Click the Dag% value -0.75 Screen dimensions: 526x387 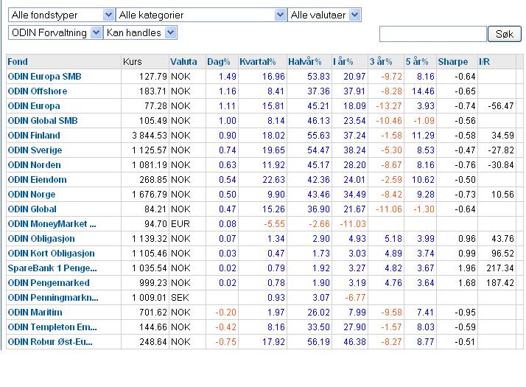coord(225,342)
